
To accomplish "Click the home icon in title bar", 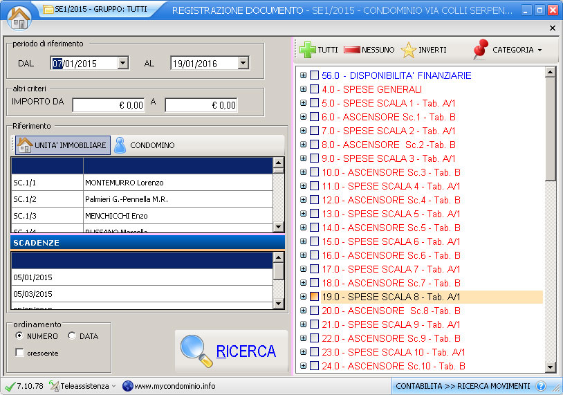I will coord(19,17).
